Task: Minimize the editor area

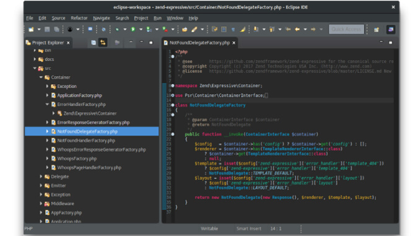Action: click(x=381, y=42)
